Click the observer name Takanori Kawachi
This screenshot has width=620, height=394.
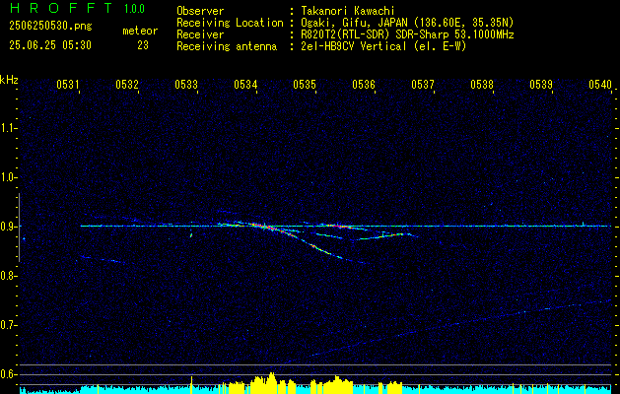click(346, 11)
